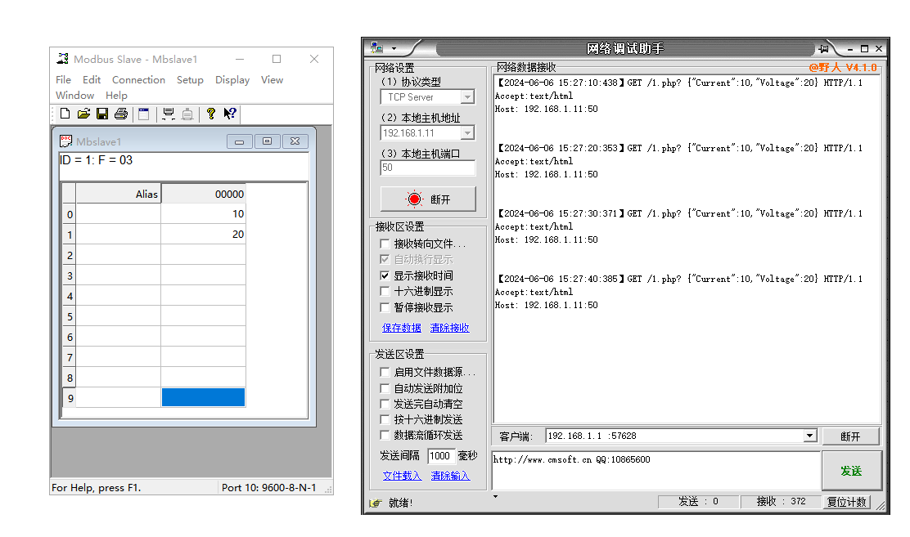Open the local host address 192.168.1.11 dropdown
The image size is (910, 537).
pos(467,132)
